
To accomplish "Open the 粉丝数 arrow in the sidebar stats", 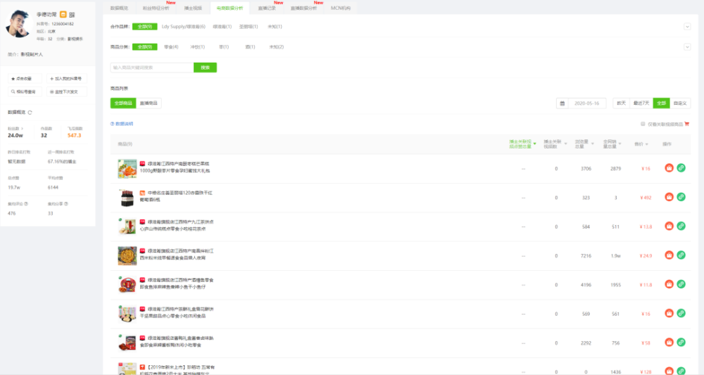I will tap(23, 129).
